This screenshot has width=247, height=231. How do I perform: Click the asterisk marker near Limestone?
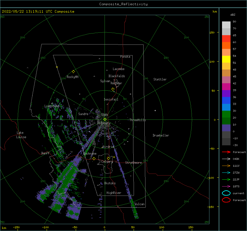[52, 104]
